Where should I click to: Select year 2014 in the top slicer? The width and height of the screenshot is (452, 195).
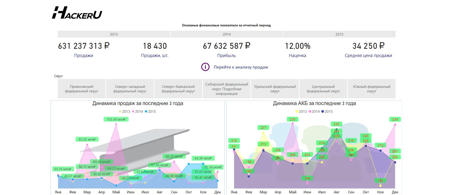(x=227, y=34)
